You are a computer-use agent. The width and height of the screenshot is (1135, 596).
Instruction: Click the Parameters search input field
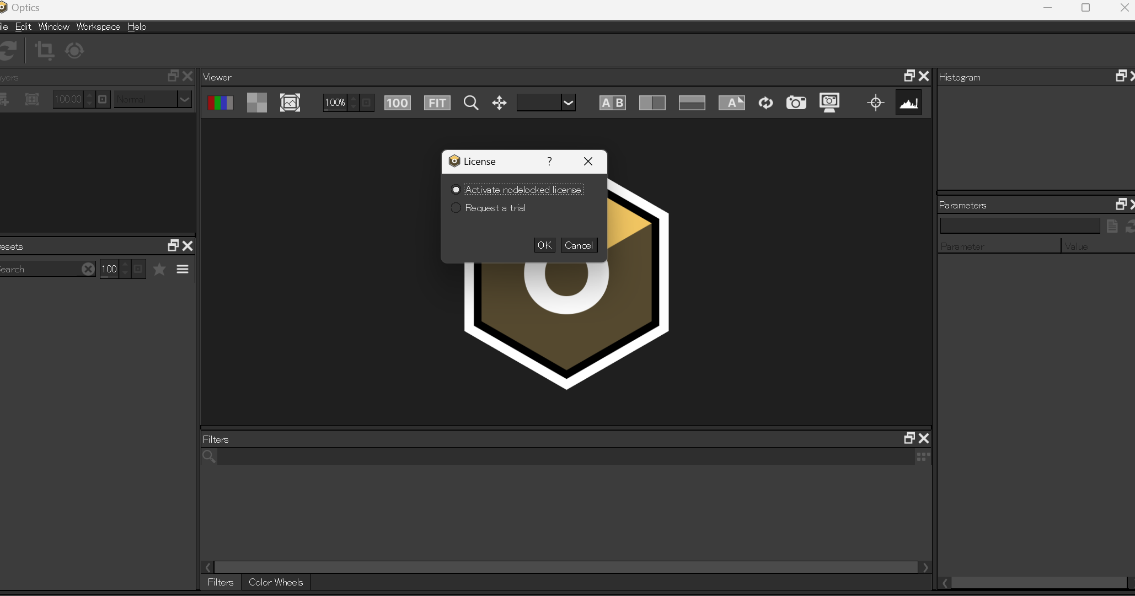pos(1020,226)
